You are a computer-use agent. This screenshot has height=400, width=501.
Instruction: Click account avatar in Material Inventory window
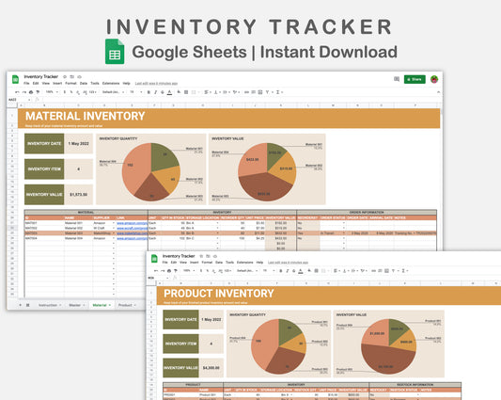click(434, 79)
